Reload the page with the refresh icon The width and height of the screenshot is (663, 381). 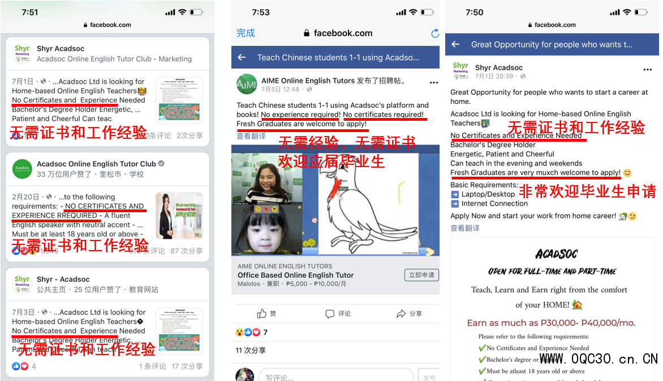(x=434, y=33)
